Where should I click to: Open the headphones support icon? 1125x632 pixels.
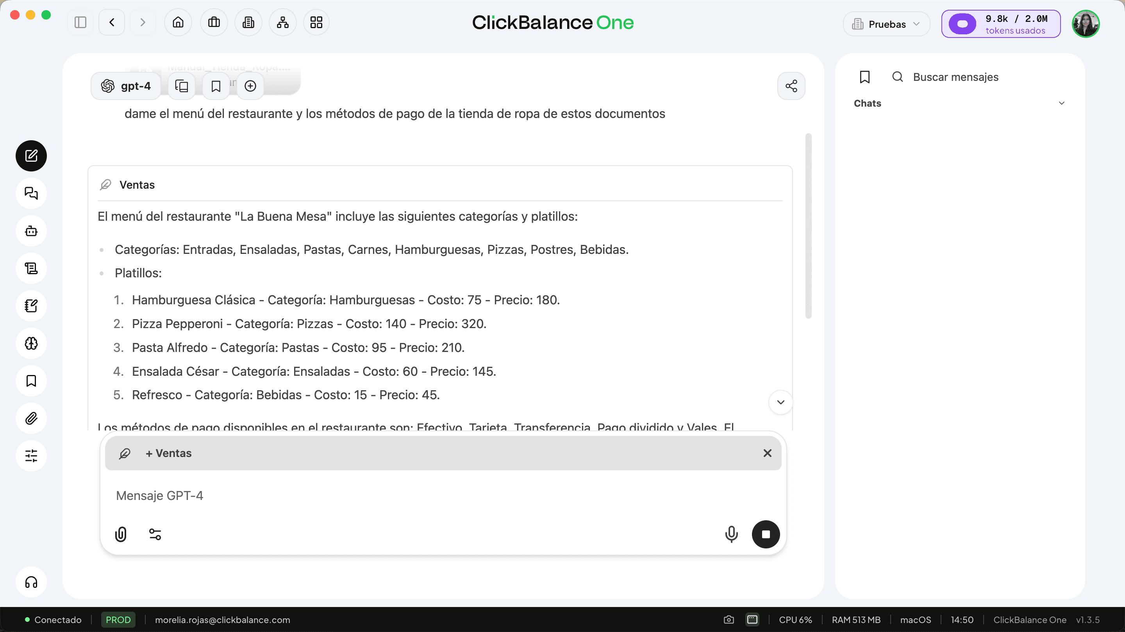tap(31, 582)
